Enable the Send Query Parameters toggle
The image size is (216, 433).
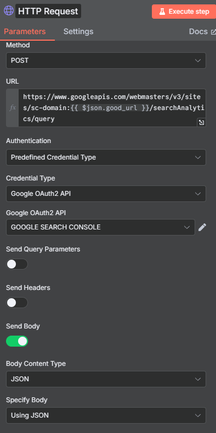[x=17, y=264]
